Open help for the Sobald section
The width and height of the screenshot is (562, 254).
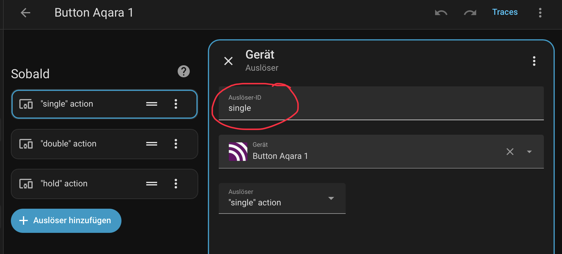(x=183, y=71)
